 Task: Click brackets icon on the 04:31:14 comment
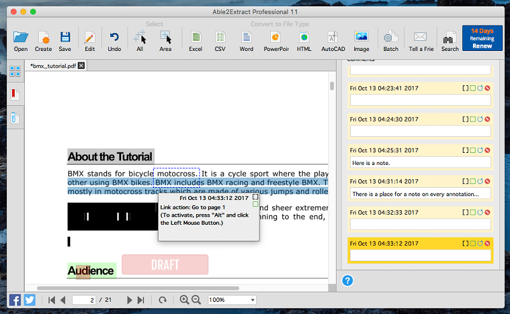coord(465,182)
